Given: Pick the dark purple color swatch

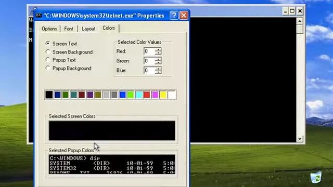Looking at the screenshot, I should coord(90,95).
